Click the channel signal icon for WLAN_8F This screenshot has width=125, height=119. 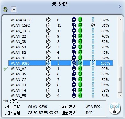click(x=48, y=58)
